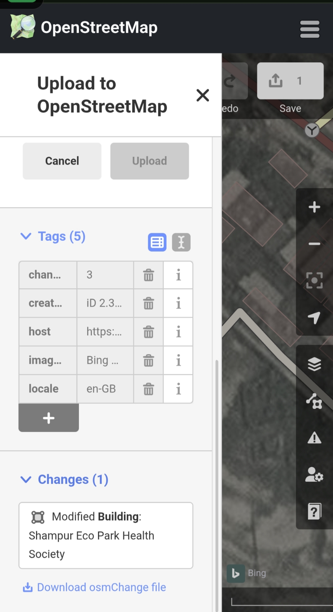Image resolution: width=333 pixels, height=612 pixels.
Task: Edit the host key field
Action: [48, 332]
